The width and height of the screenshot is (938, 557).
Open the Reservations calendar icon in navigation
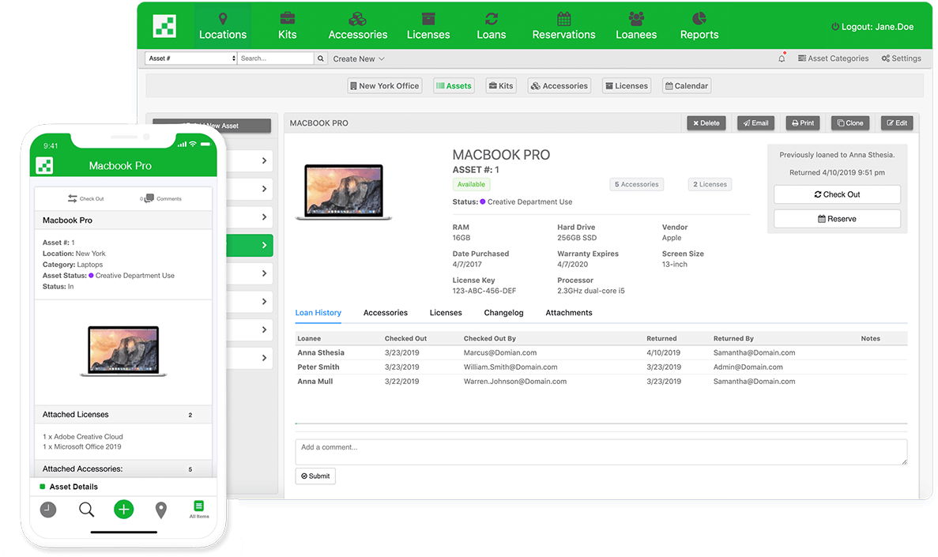pyautogui.click(x=563, y=19)
